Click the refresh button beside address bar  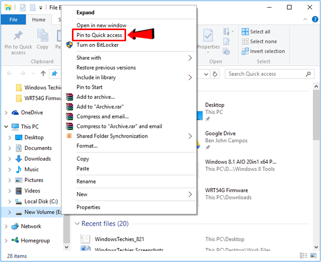click(x=215, y=74)
